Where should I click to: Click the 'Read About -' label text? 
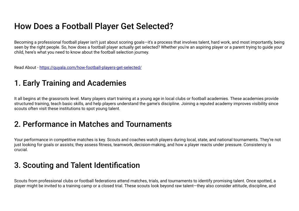point(26,68)
